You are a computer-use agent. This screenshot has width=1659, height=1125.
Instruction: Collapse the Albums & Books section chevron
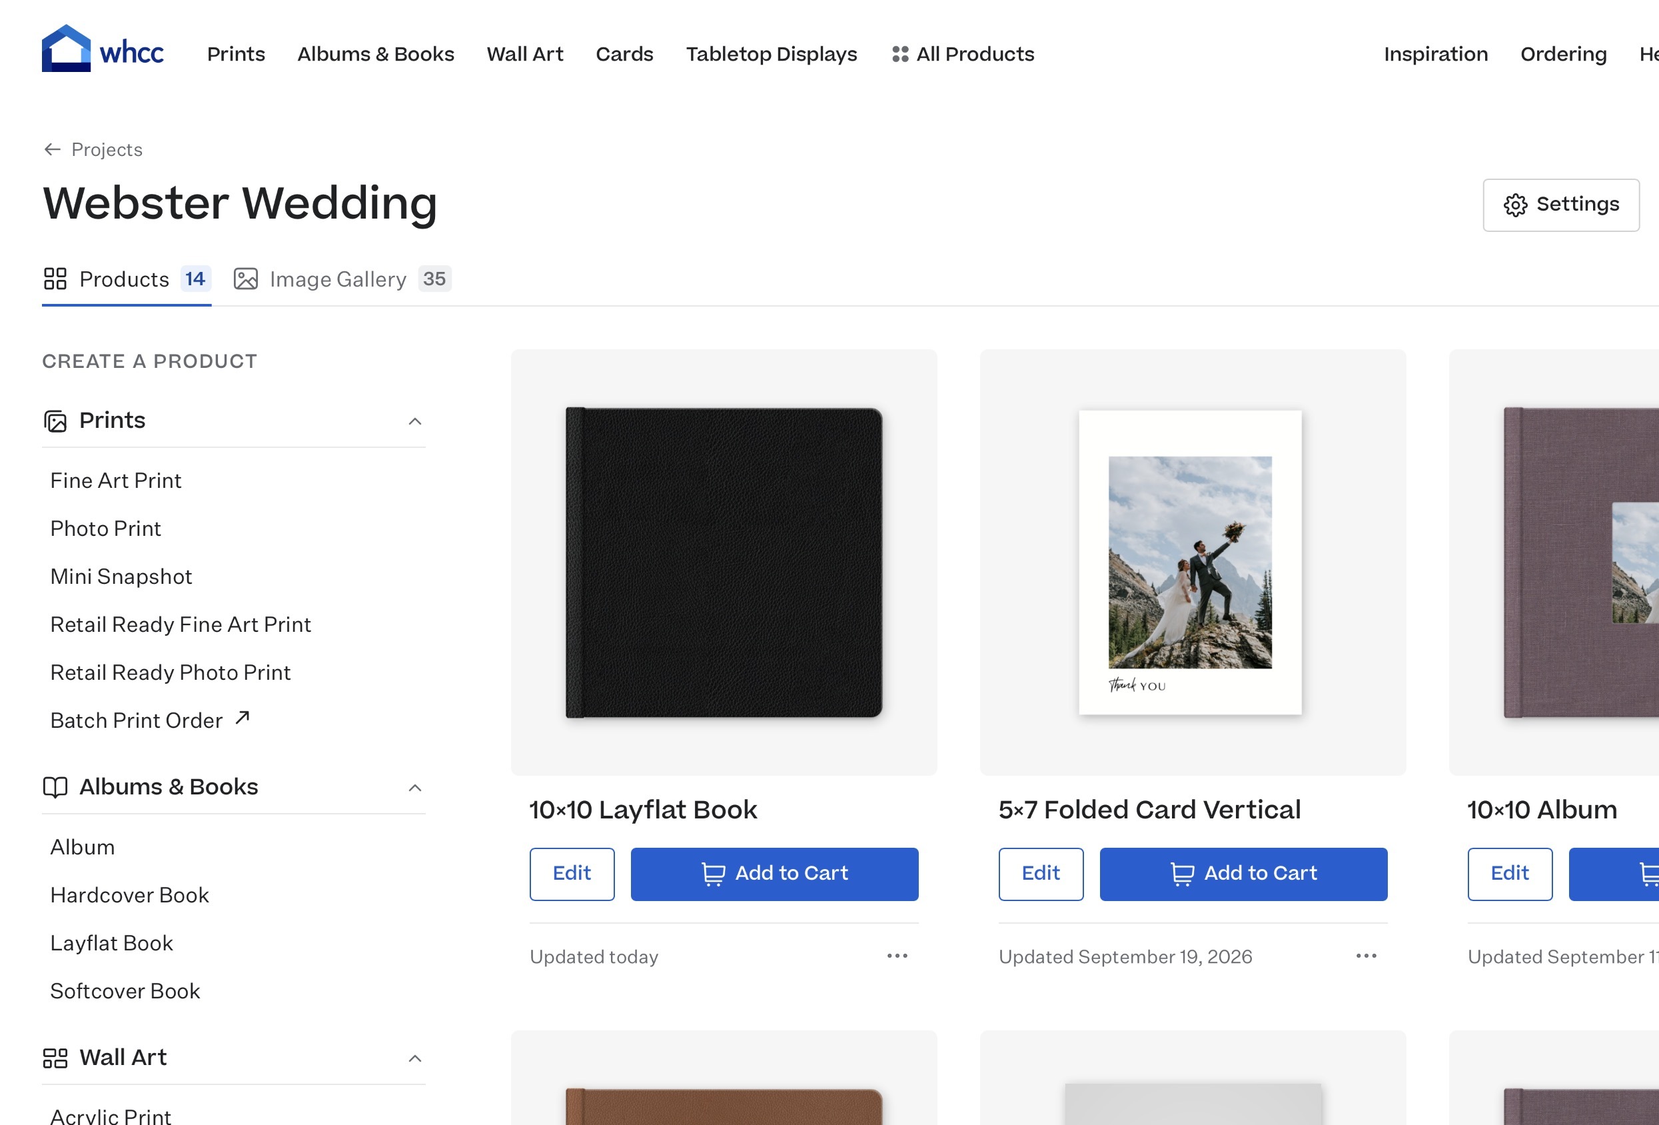[x=414, y=788]
